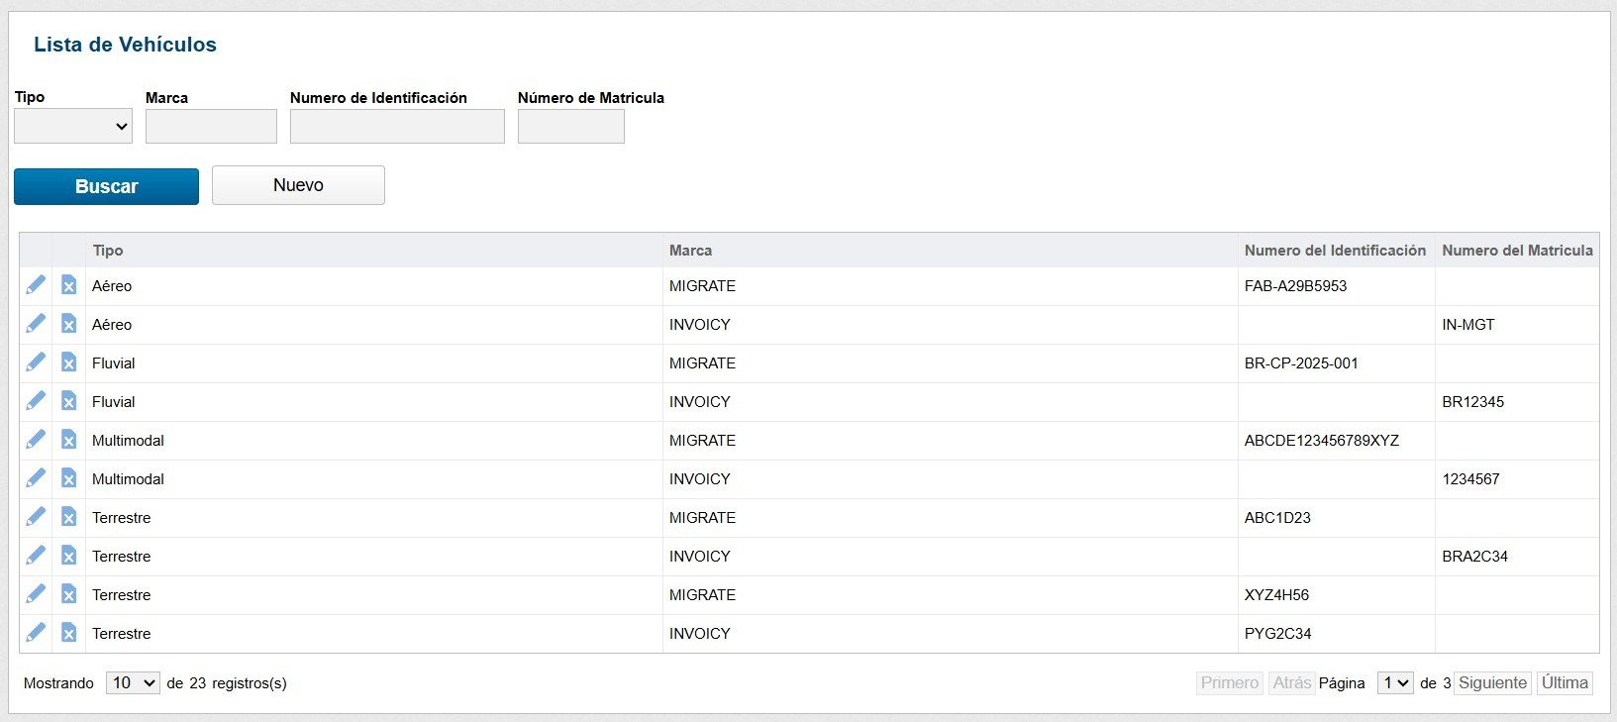Click pencil icon for BR-CP-2025-001 row
Screen dimensions: 1617x722
[x=36, y=362]
